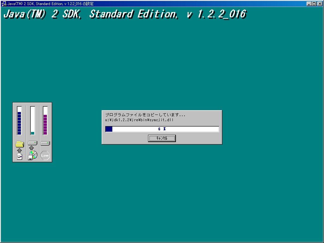
Task: Click the Low disk space indicator icon
Action: (45, 155)
